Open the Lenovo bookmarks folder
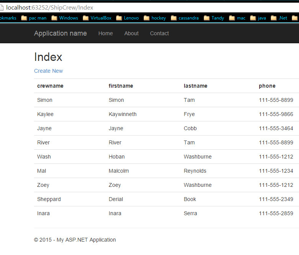The height and width of the screenshot is (255, 299). point(127,18)
